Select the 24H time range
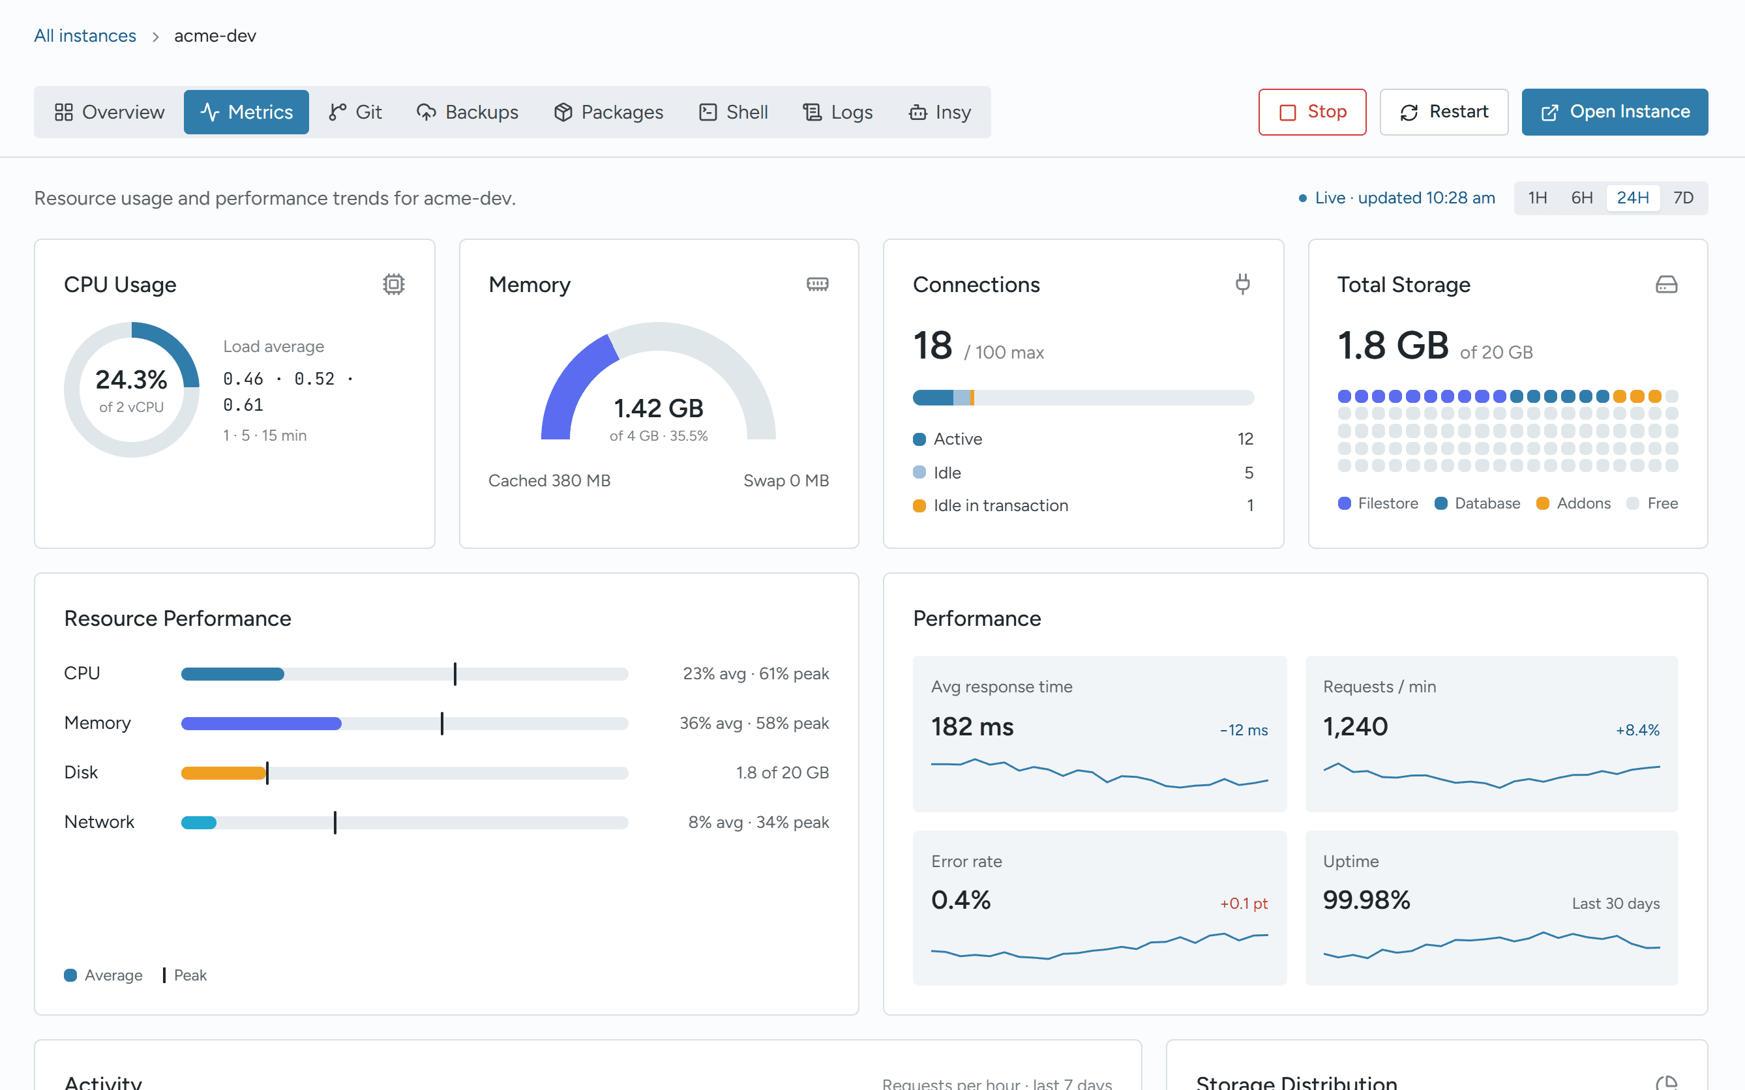This screenshot has height=1090, width=1745. click(1632, 198)
